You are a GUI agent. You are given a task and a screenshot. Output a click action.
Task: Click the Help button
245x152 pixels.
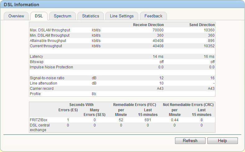[x=222, y=141]
